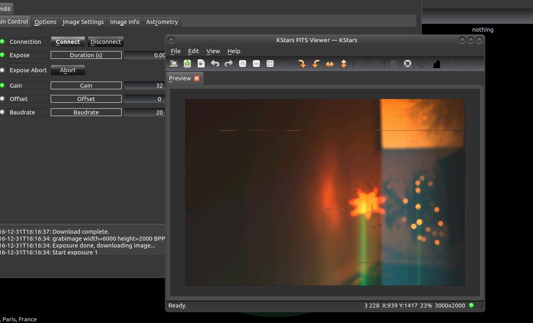Viewport: 533px width, 323px height.
Task: Click the 'Exposure done, downloading image...' log line
Action: (x=77, y=245)
